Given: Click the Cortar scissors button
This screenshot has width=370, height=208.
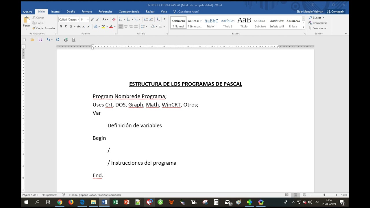Looking at the screenshot, I should 38,18.
